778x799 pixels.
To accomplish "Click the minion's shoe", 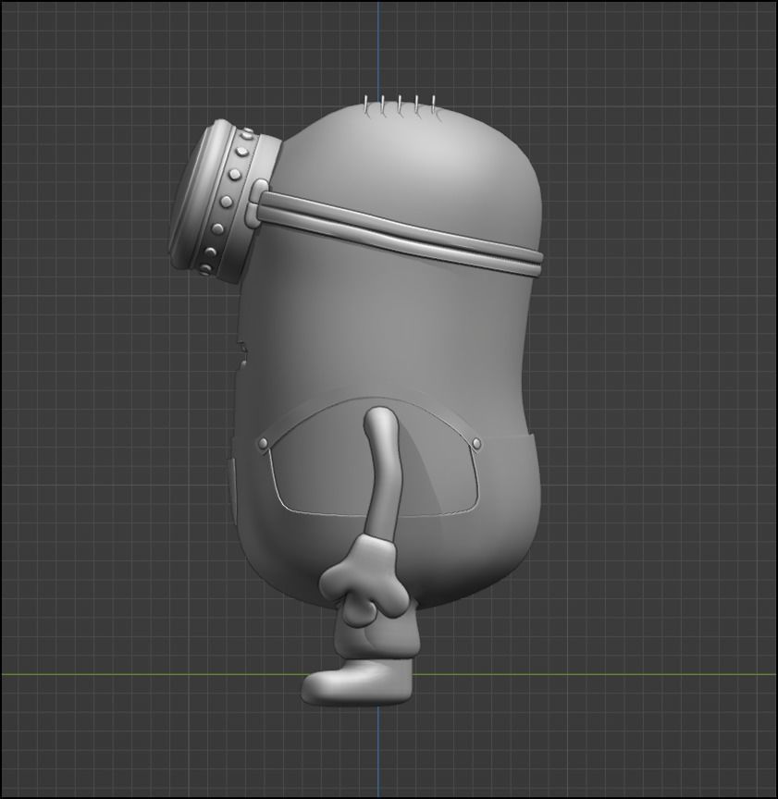I will pos(357,682).
